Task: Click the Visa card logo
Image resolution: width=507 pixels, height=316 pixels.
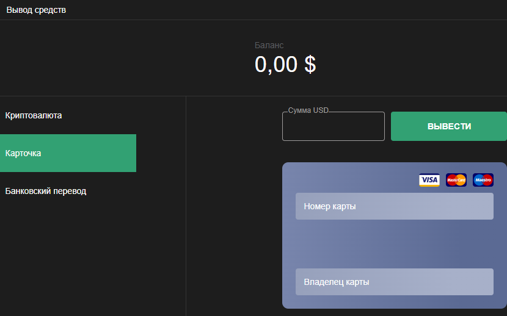Action: click(x=429, y=180)
